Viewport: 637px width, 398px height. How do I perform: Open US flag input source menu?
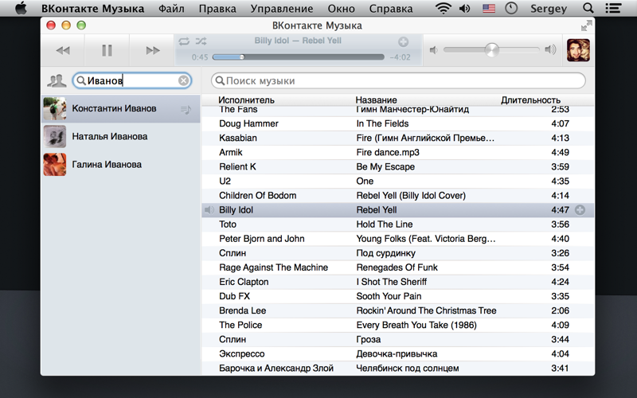pyautogui.click(x=489, y=8)
